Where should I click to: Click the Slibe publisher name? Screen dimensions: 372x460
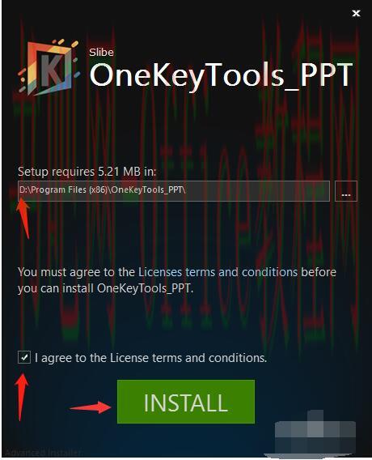(101, 52)
